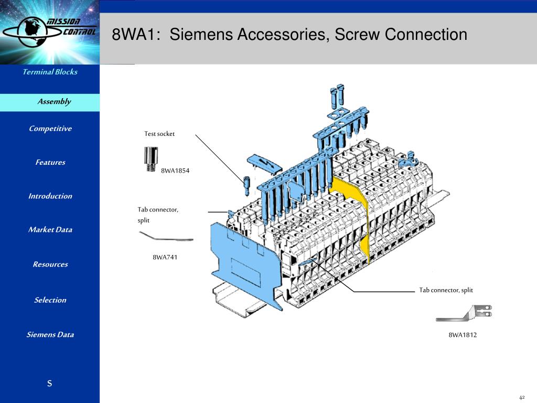Click 'Tab connector, split' label above 8WA741

click(158, 215)
